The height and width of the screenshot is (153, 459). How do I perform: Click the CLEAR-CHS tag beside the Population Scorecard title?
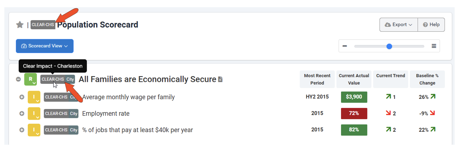point(43,25)
